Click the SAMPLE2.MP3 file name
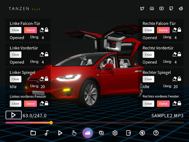Viewport: 189px width, 142px height. (x=167, y=116)
